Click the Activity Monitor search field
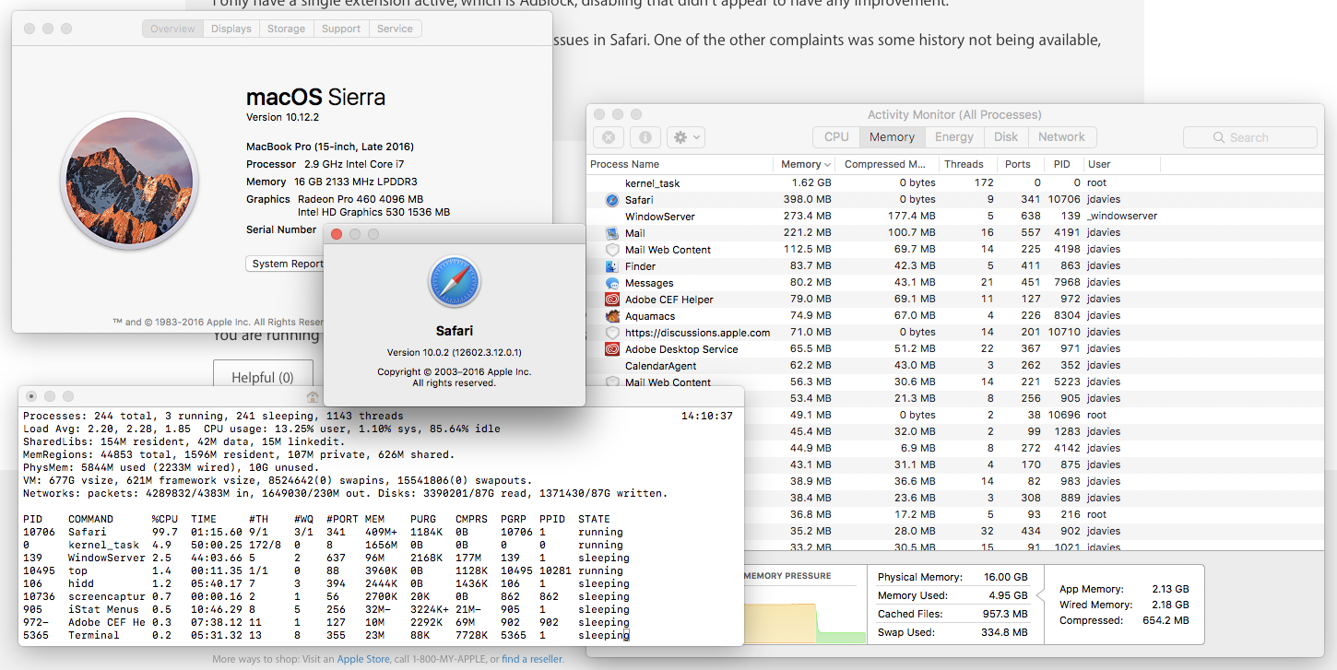 coord(1249,137)
